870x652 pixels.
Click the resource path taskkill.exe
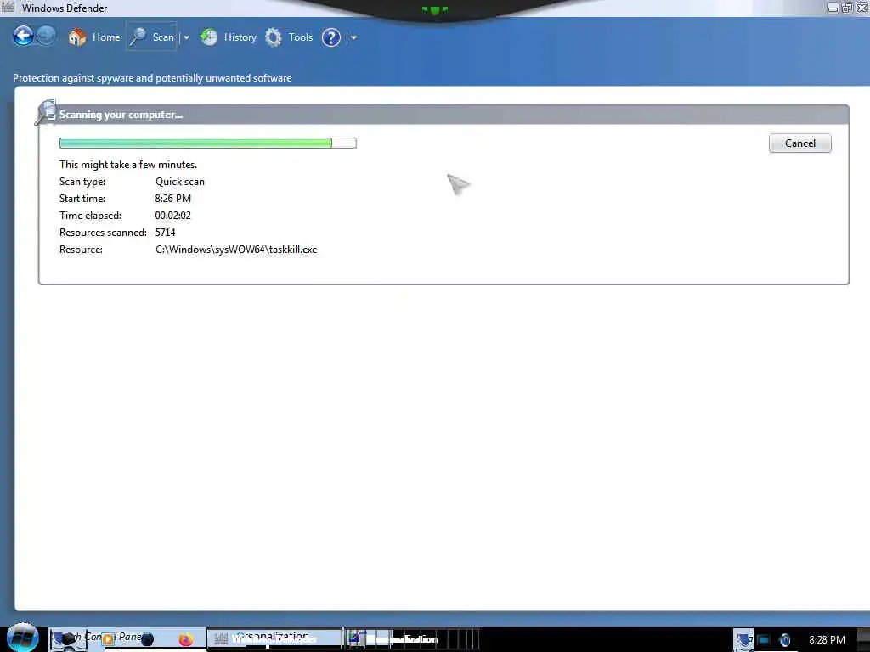click(x=236, y=250)
